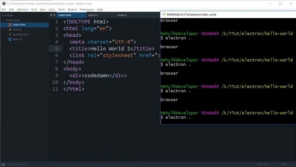Open the Goto menu
Screen dimensions: 296x167
(x=52, y=9)
